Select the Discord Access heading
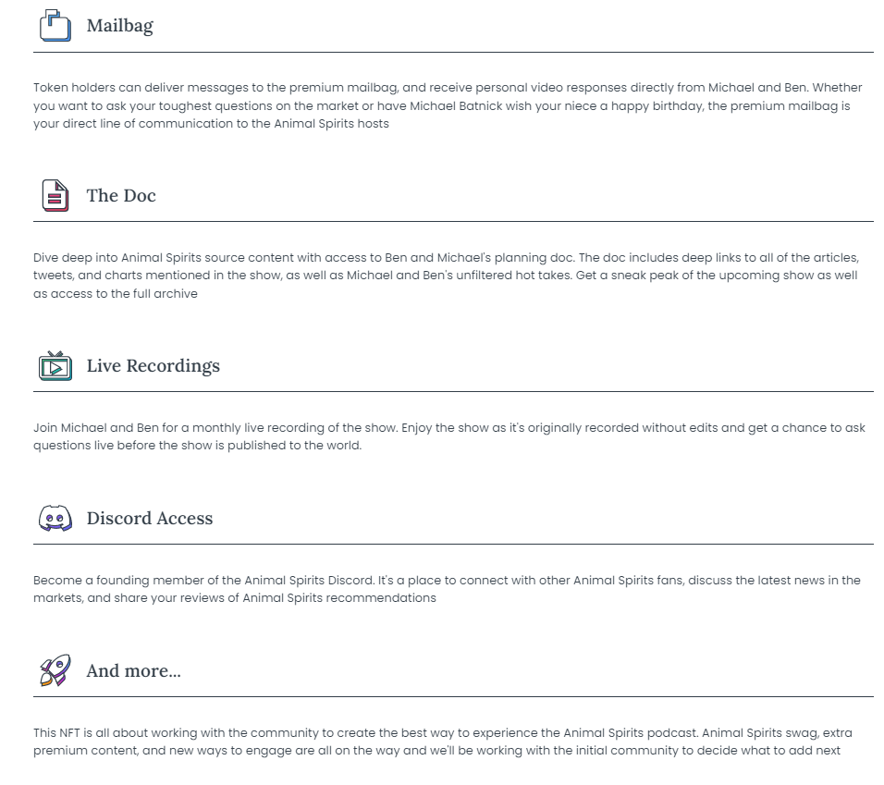Screen dimensions: 884x785 tap(150, 518)
